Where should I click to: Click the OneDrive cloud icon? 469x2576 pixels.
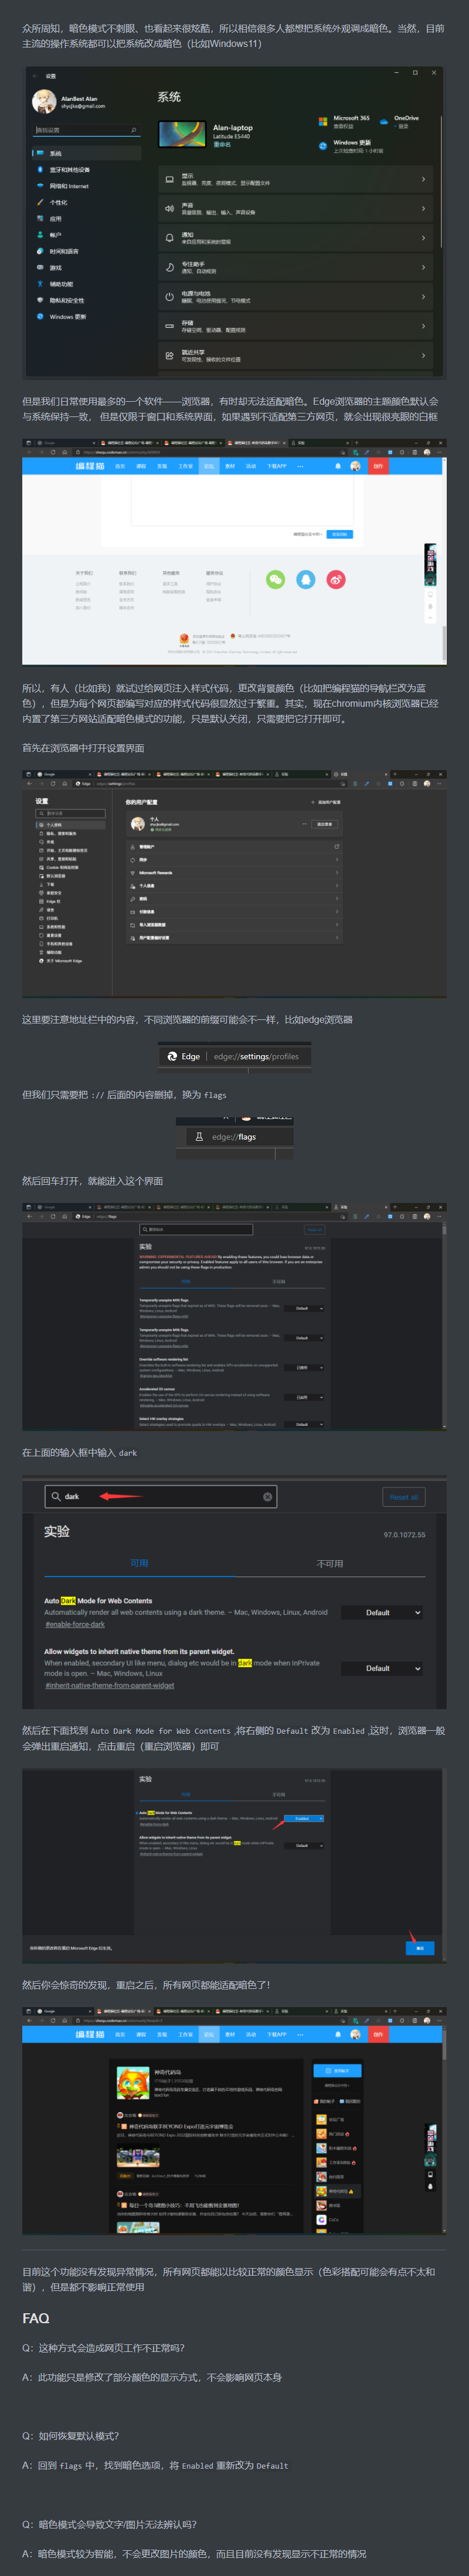click(383, 121)
